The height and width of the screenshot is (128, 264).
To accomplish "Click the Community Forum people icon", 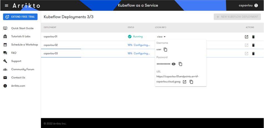I will pos(5,69).
